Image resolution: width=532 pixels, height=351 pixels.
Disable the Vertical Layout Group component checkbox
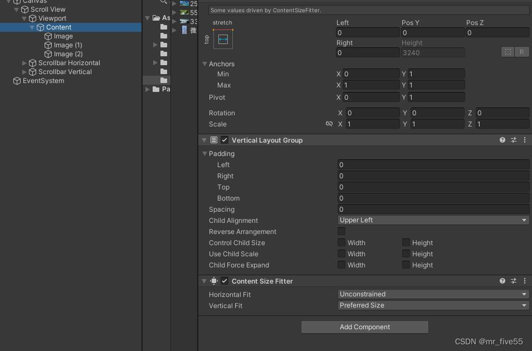(224, 140)
